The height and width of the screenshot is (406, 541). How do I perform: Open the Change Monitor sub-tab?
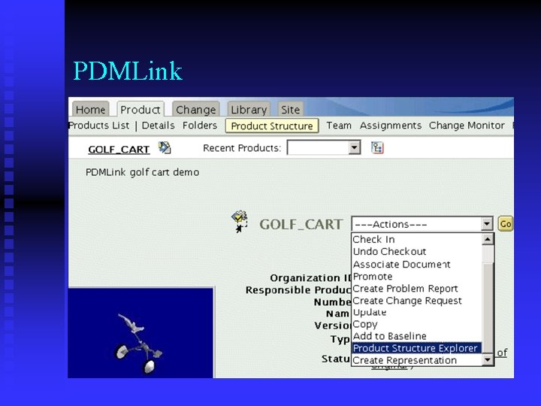click(467, 126)
